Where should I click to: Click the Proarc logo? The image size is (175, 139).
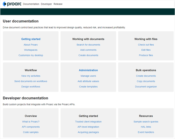(x=12, y=4)
